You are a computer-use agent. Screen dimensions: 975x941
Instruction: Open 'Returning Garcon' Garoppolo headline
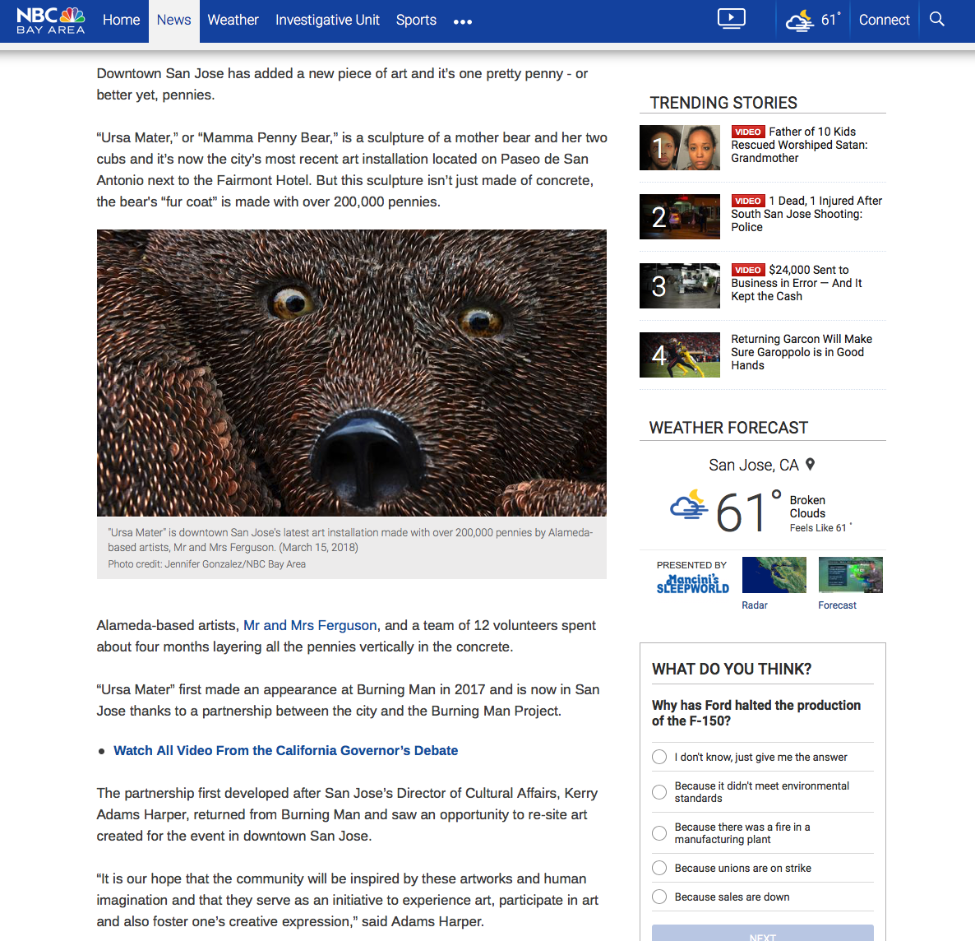point(802,352)
